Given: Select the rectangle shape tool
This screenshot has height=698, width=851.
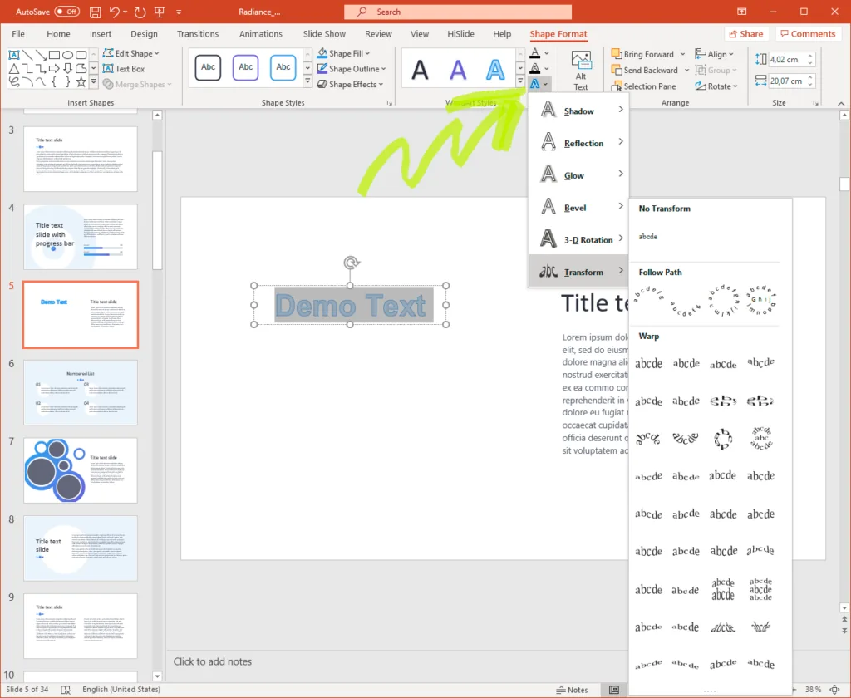Looking at the screenshot, I should pos(54,55).
